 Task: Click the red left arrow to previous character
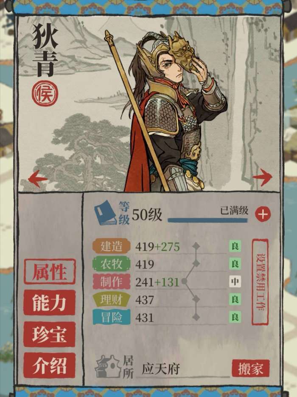pyautogui.click(x=38, y=179)
